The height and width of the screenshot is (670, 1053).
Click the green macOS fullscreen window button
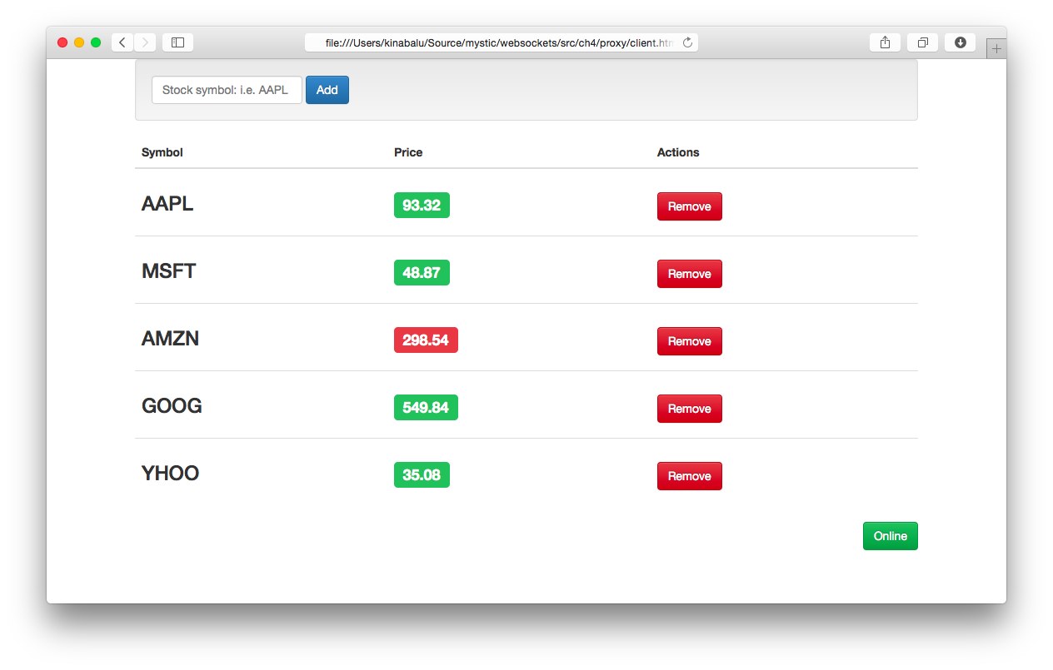click(x=96, y=42)
